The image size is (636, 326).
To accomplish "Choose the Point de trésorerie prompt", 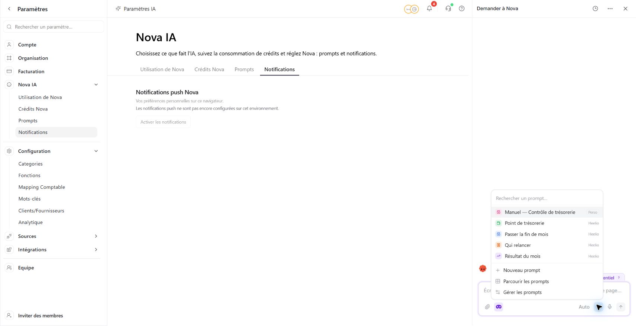I will (547, 223).
